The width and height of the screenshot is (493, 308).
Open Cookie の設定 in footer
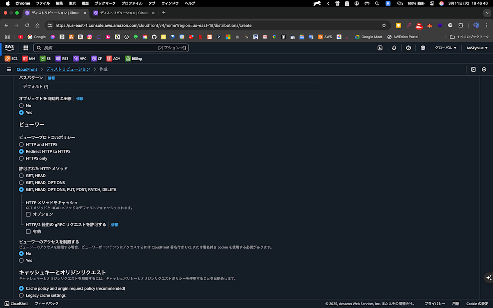point(477,303)
